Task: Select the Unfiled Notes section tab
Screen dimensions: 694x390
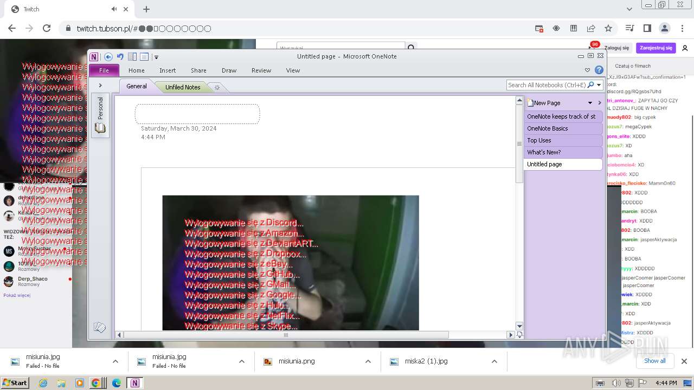Action: [x=183, y=87]
